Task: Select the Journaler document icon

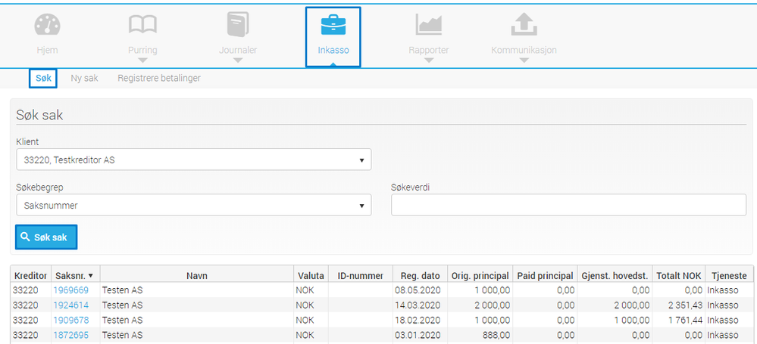Action: click(238, 24)
